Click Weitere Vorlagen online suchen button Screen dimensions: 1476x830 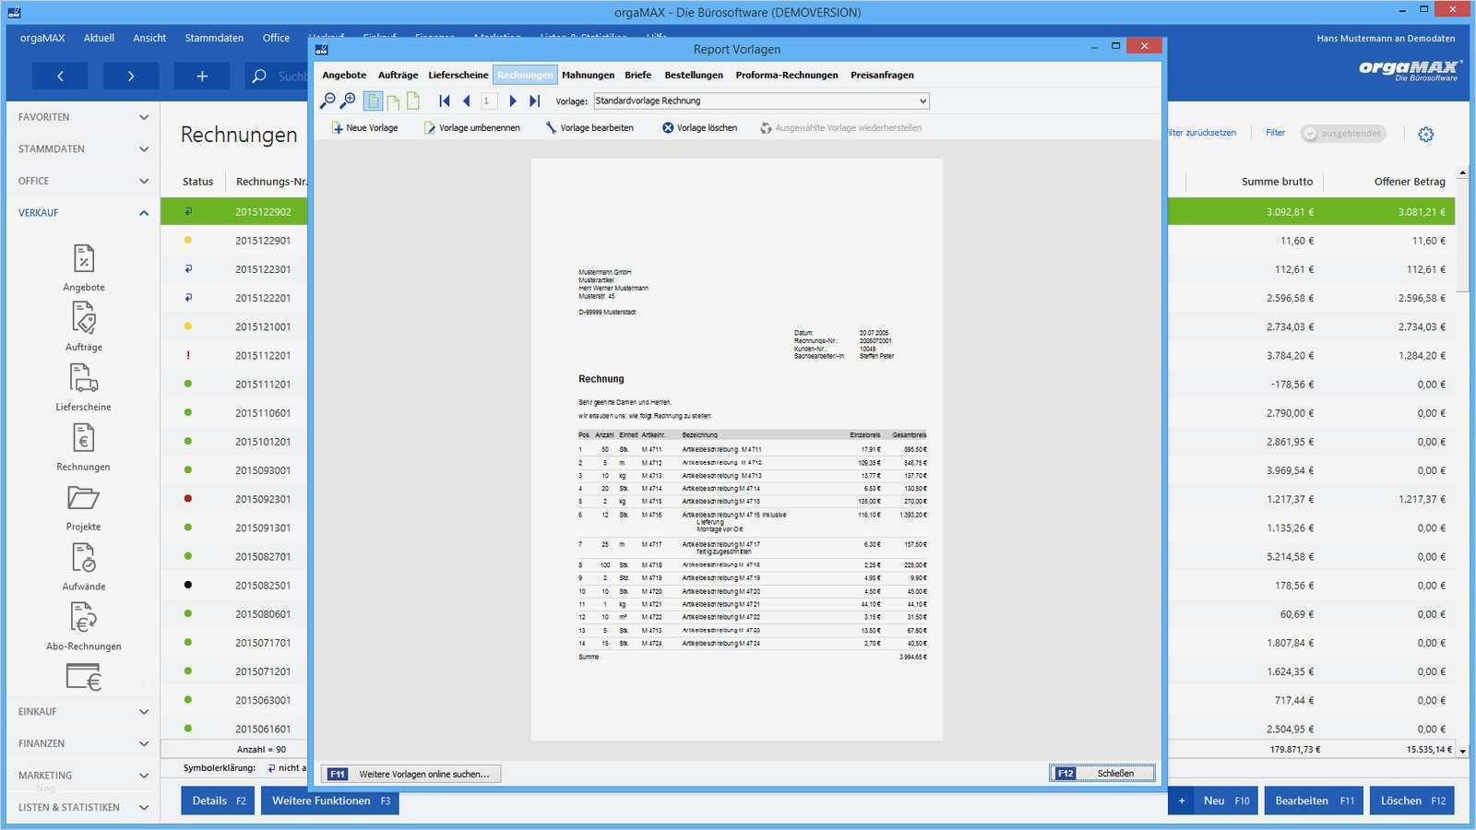click(411, 774)
